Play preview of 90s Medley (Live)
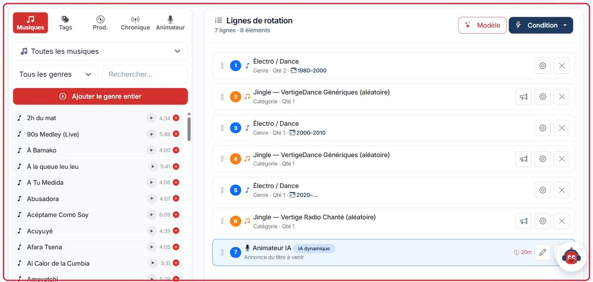The height and width of the screenshot is (282, 593). tap(151, 134)
